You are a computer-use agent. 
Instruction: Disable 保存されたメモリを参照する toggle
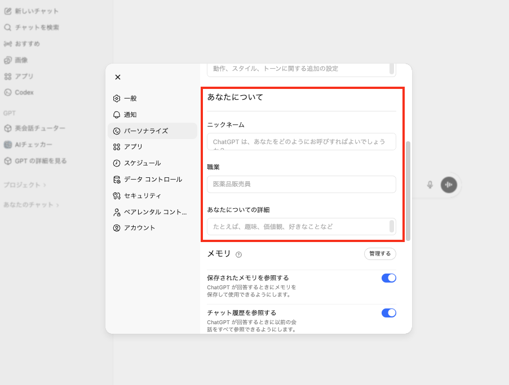[x=388, y=277]
